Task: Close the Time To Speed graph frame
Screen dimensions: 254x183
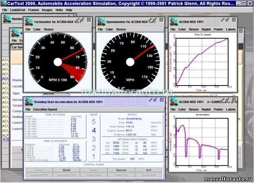Action: (234, 20)
